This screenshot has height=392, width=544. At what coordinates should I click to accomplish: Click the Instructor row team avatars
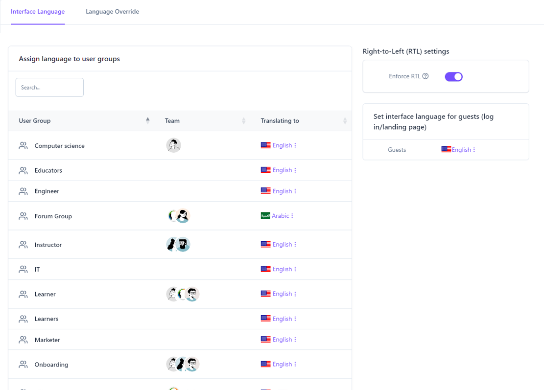178,244
